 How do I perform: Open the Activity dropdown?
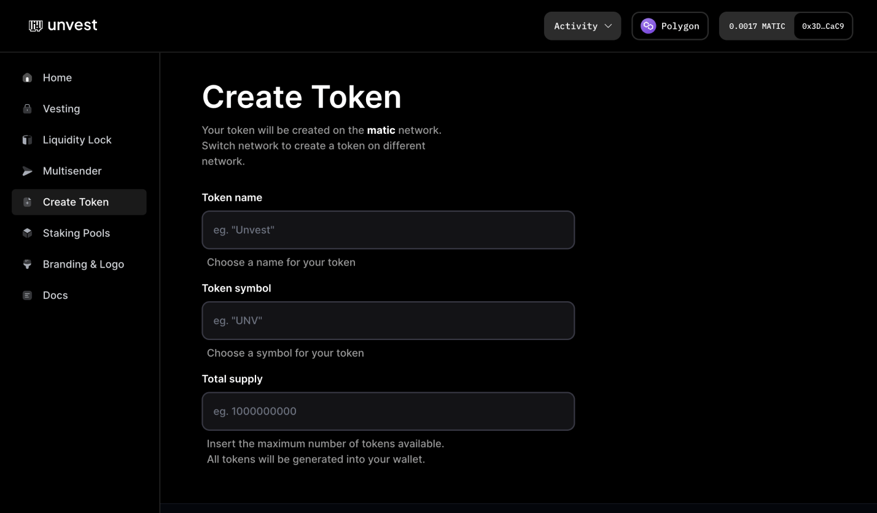click(x=582, y=26)
